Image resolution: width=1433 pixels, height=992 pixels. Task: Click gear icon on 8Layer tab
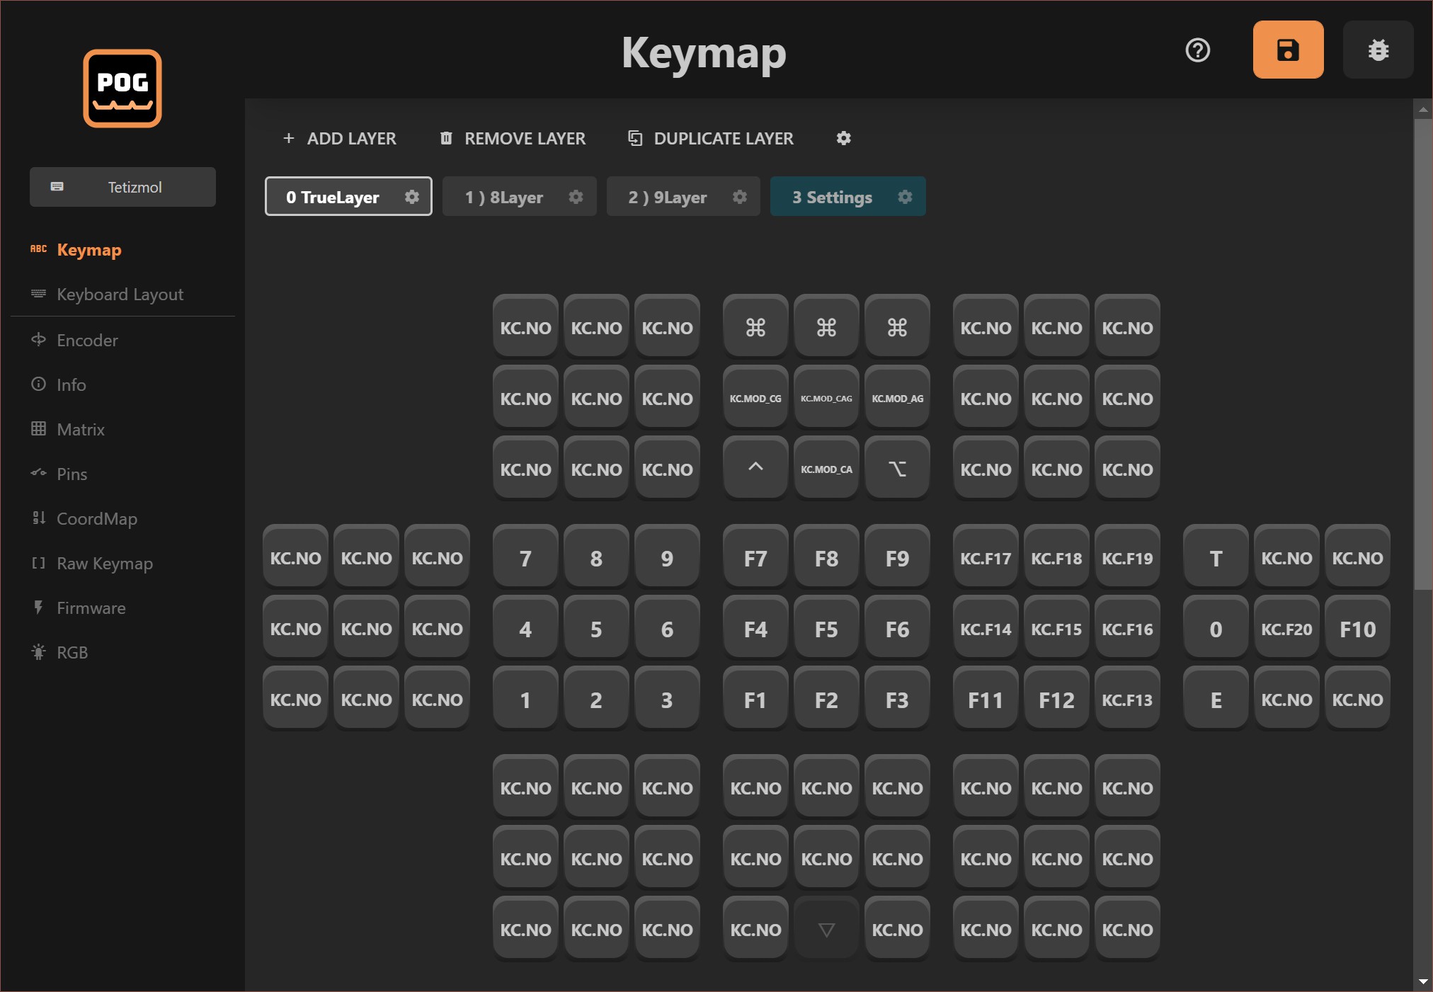[x=576, y=197]
